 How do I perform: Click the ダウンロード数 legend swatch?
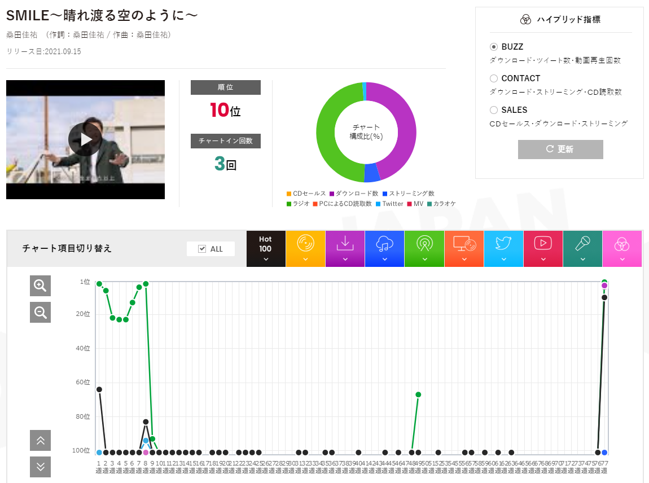pos(331,194)
